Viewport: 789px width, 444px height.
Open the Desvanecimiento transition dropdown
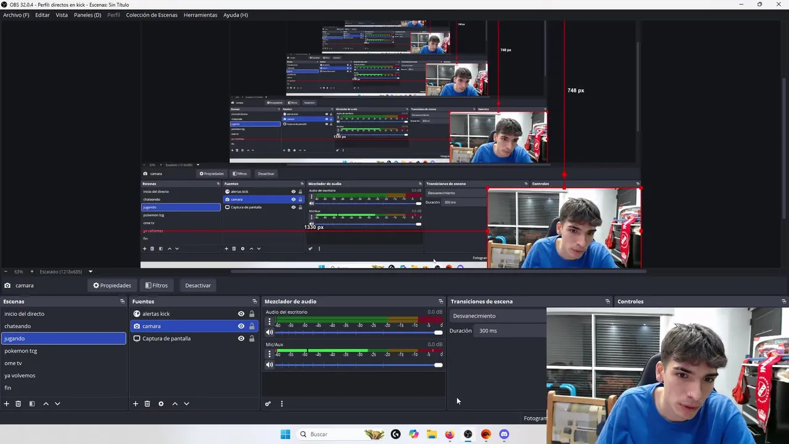click(x=498, y=316)
